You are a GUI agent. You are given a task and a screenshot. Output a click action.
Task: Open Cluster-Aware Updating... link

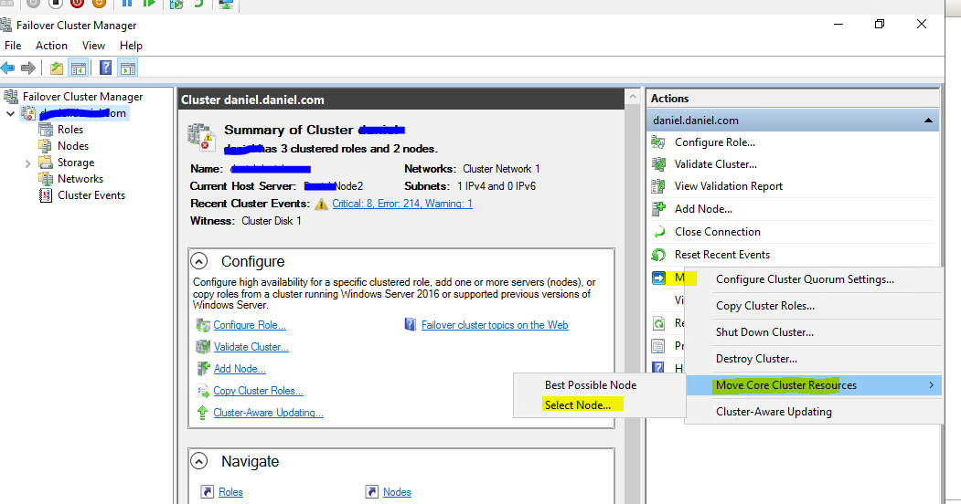pyautogui.click(x=268, y=413)
